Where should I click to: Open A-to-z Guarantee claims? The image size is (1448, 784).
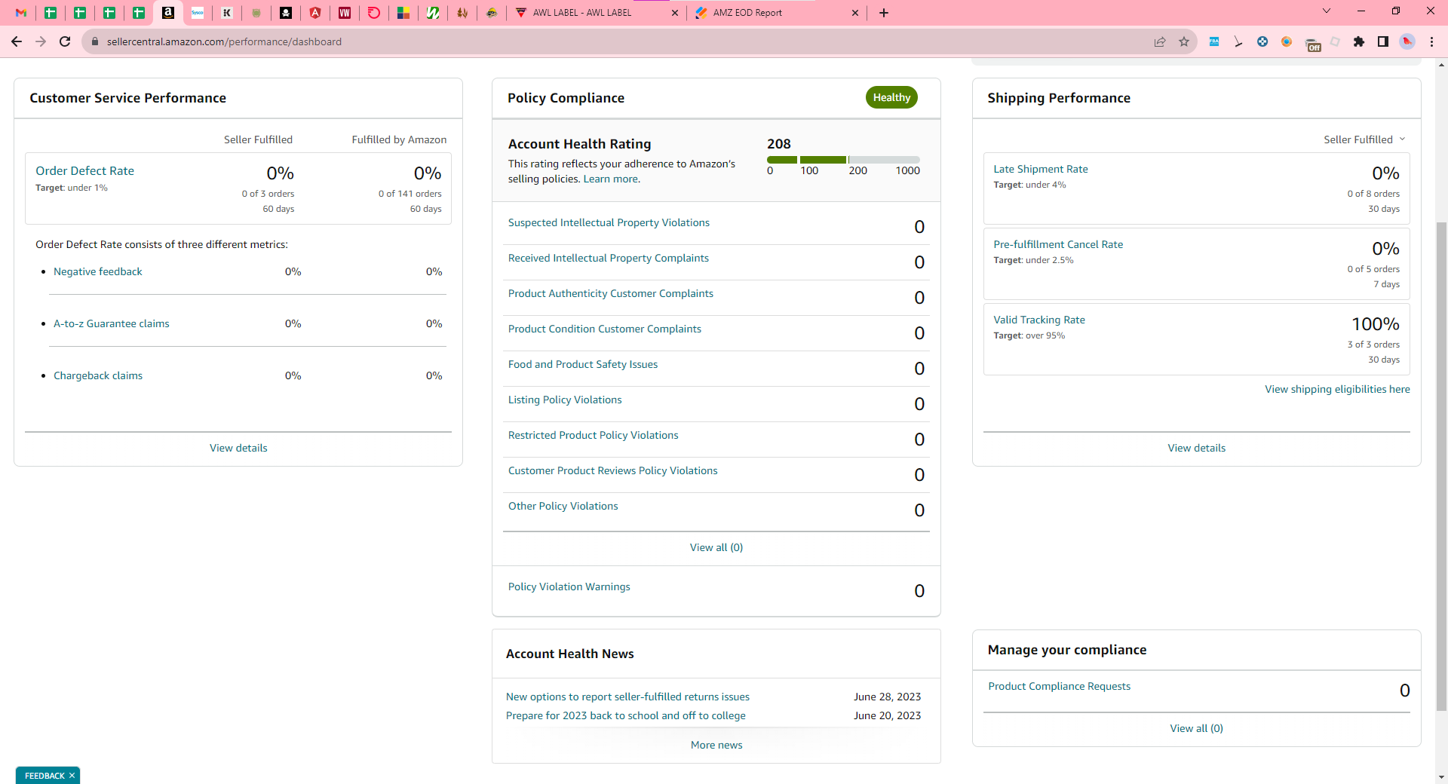coord(112,323)
